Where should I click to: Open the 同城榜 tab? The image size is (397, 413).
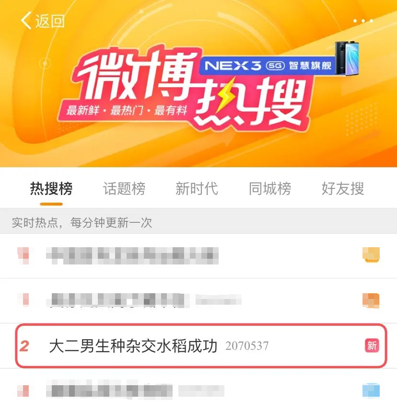point(270,188)
